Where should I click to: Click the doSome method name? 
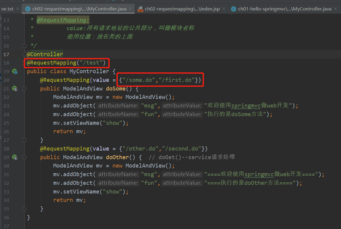(116, 89)
